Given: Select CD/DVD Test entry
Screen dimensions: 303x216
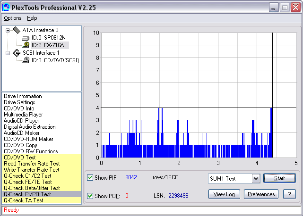Looking at the screenshot, I should pyautogui.click(x=42, y=158).
